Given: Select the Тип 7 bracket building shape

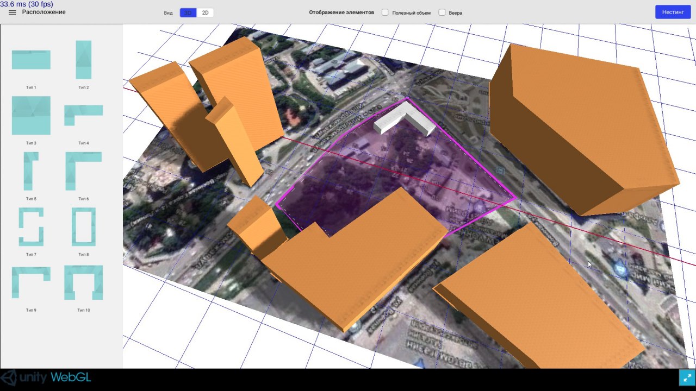Looking at the screenshot, I should click(x=31, y=226).
